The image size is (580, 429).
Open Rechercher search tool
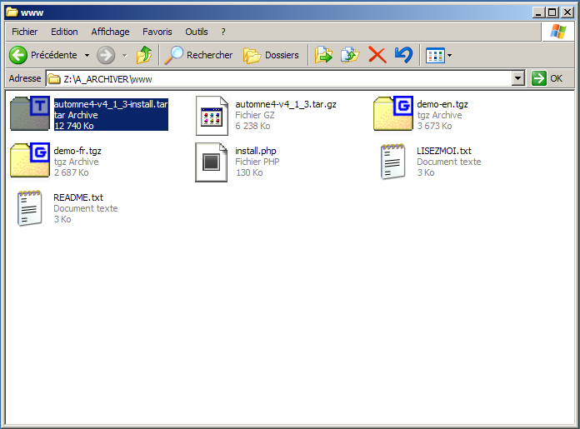click(x=198, y=55)
